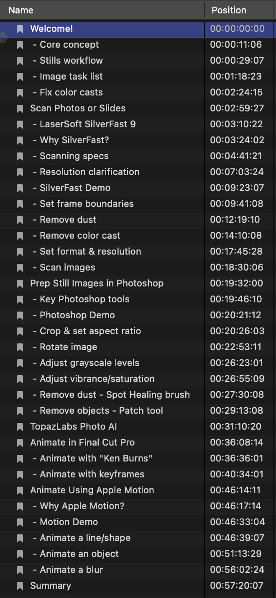This screenshot has height=598, width=276.
Task: Select the Prep Still Images in Photoshop row
Action: 138,284
